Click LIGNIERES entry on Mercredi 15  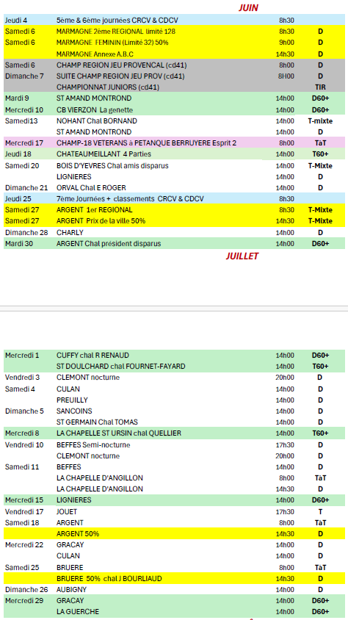click(x=74, y=500)
